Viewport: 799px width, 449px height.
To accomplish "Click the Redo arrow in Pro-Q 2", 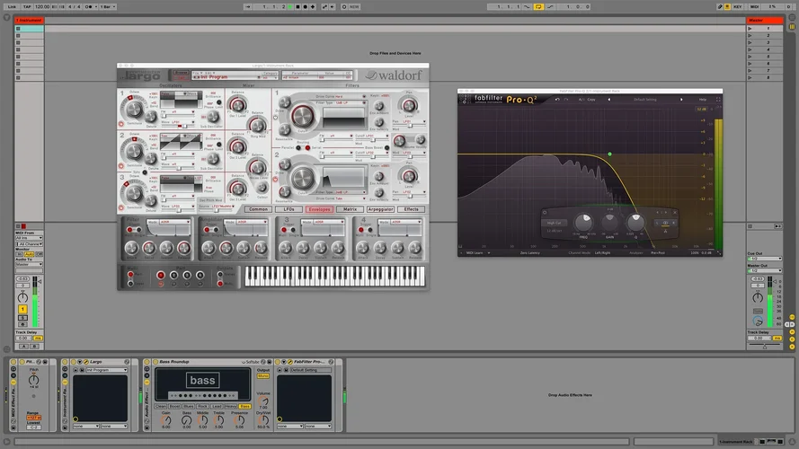I will (x=565, y=100).
